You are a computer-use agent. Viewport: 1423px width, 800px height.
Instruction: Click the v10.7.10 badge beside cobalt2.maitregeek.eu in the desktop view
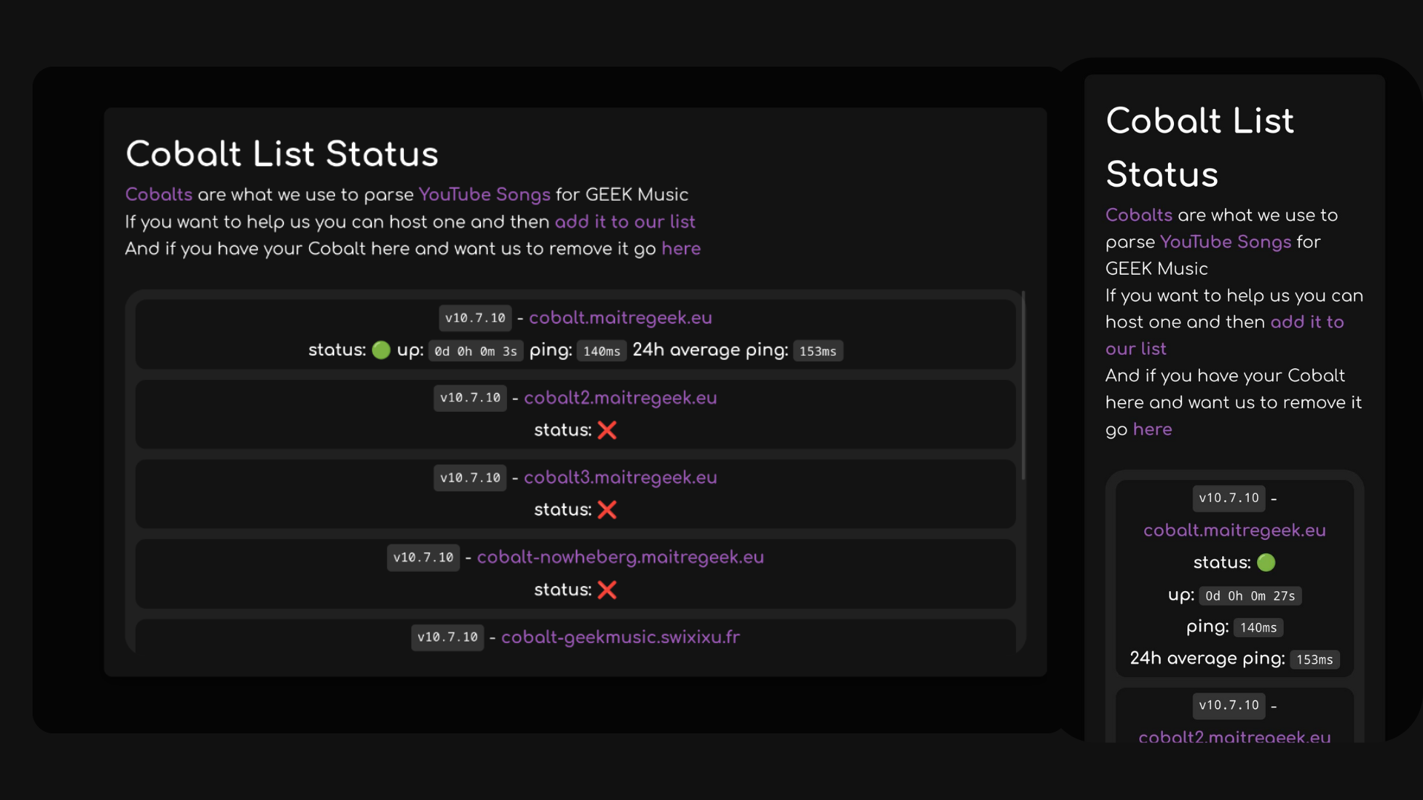click(x=470, y=398)
